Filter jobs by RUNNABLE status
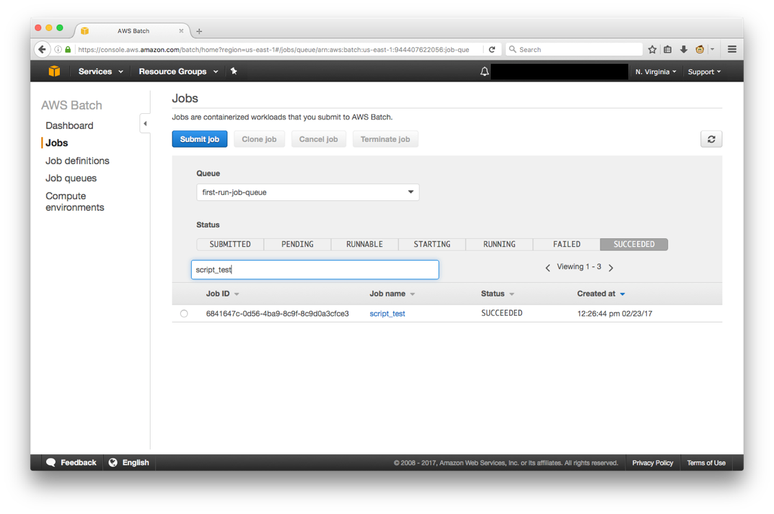This screenshot has height=514, width=774. click(365, 244)
